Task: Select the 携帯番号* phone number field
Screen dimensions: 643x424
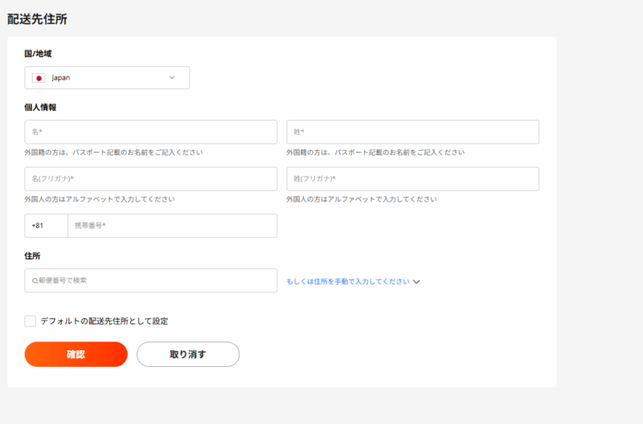Action: [x=172, y=226]
